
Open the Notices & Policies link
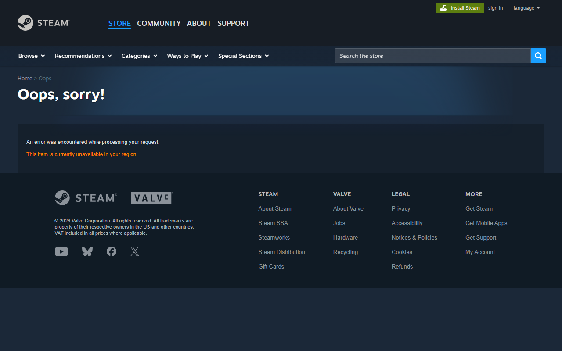pos(414,237)
